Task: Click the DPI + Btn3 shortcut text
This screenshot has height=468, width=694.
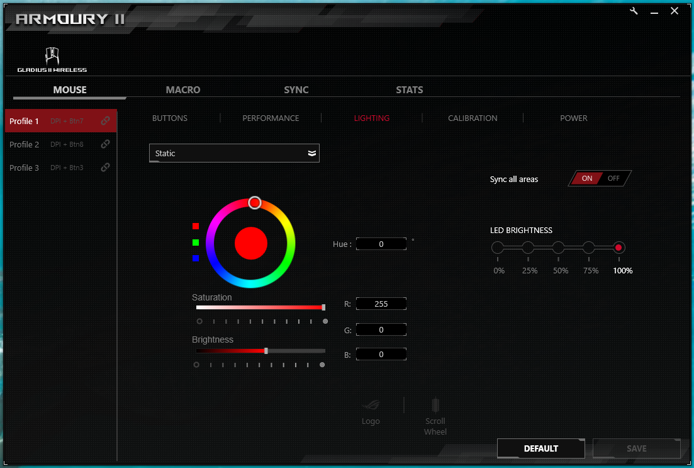Action: (67, 168)
